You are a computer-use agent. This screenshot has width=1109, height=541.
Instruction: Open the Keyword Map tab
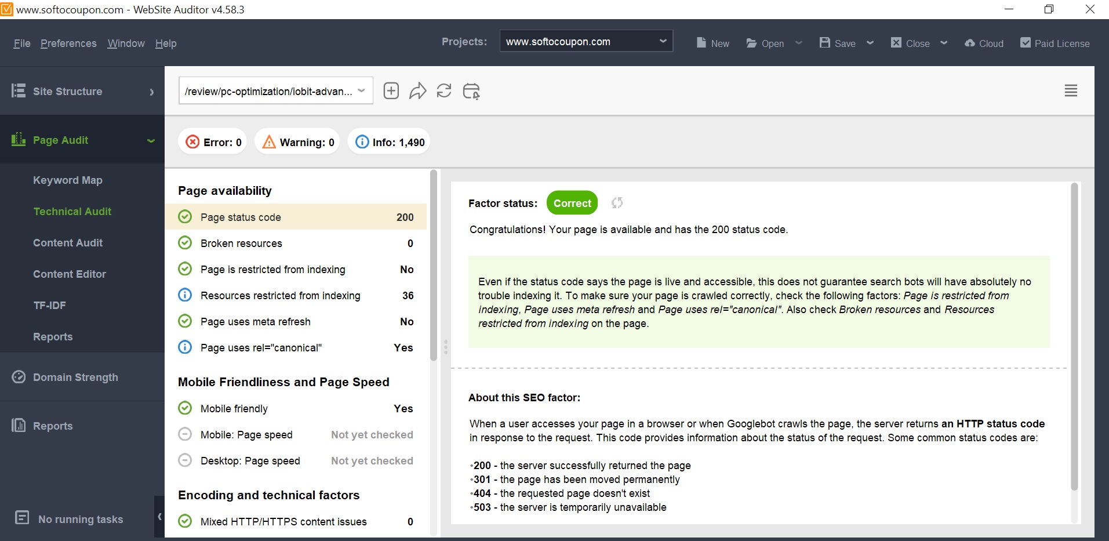68,180
